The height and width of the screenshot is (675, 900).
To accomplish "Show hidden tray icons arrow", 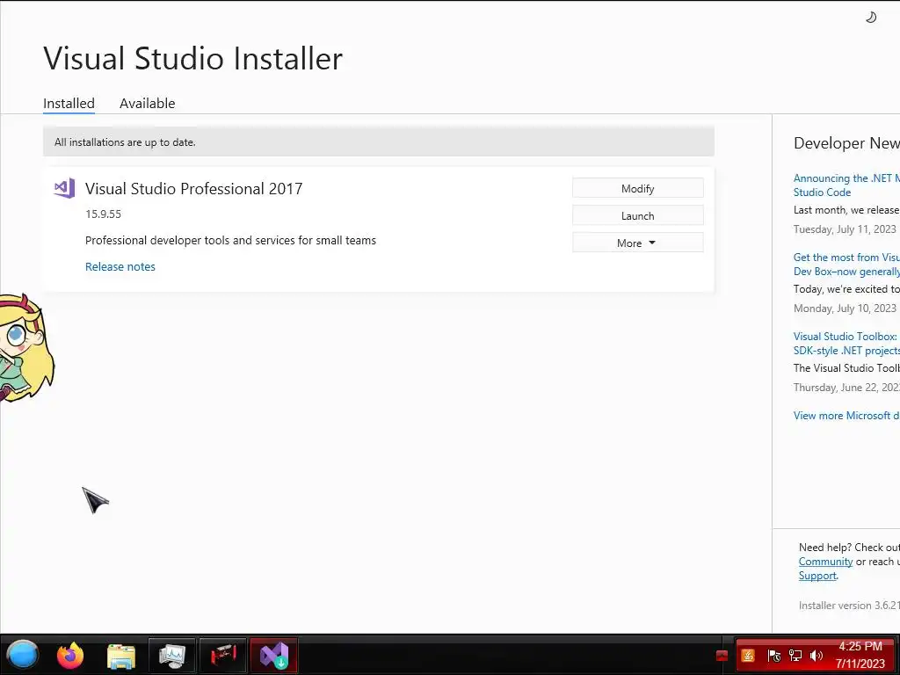I will click(722, 656).
